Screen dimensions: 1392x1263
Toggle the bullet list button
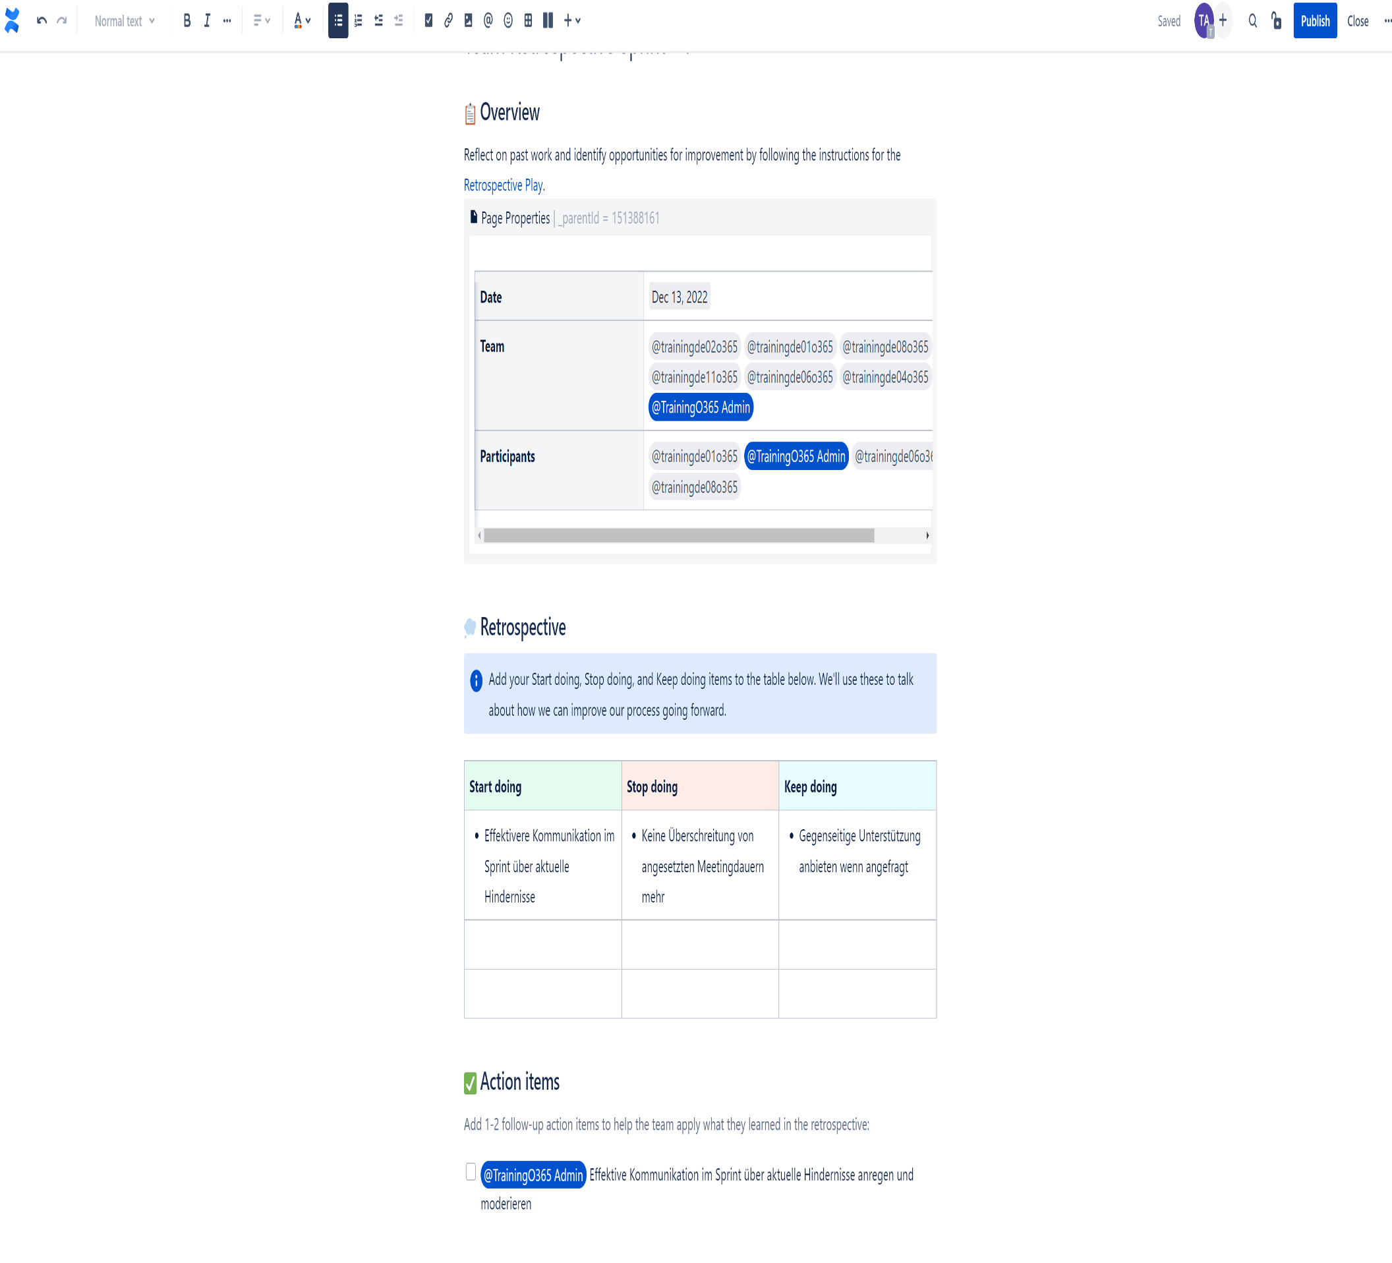337,20
